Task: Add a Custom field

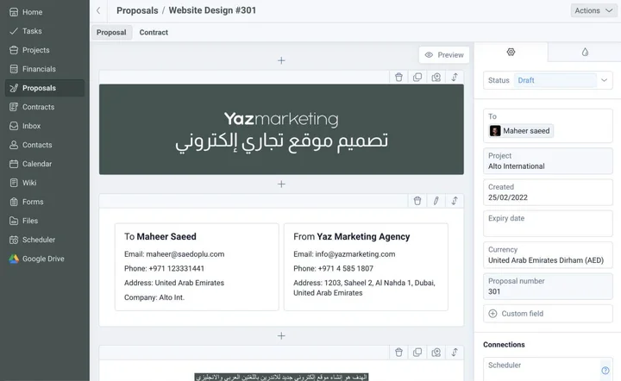Action: pos(548,314)
